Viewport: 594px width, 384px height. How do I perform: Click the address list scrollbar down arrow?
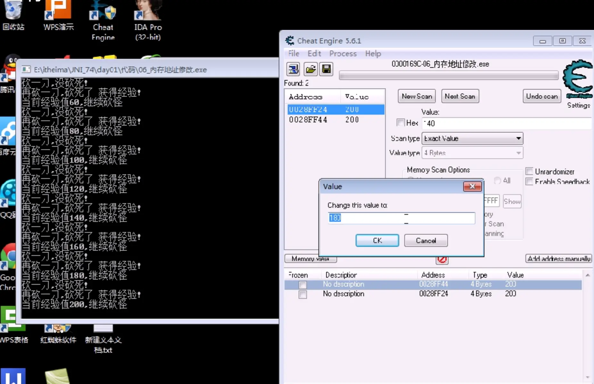click(x=588, y=377)
